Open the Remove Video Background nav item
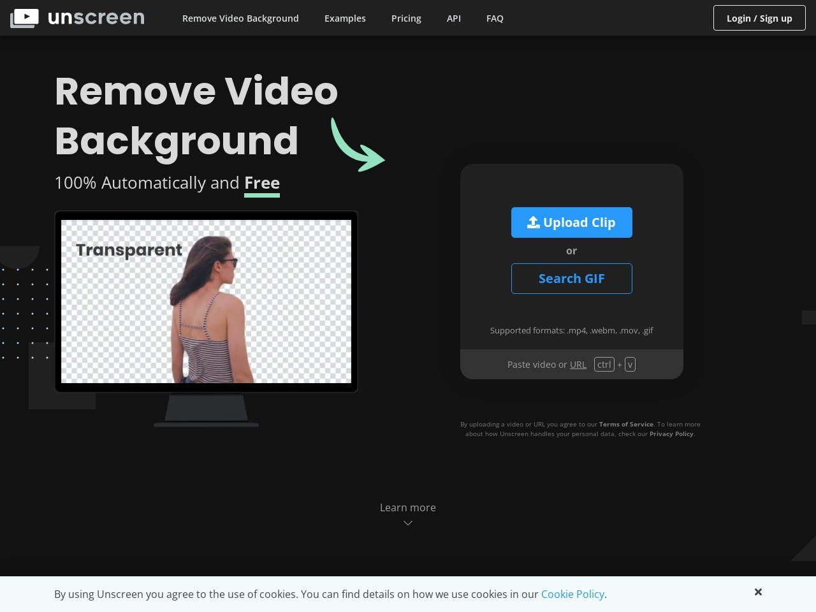The width and height of the screenshot is (816, 612). click(x=240, y=18)
